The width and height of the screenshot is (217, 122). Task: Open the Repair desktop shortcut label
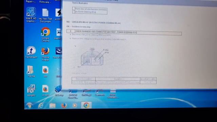[31, 1]
